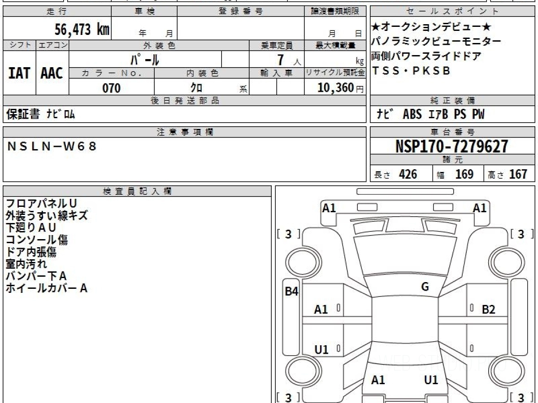The width and height of the screenshot is (538, 403).
Task: Click the 外装色 header
Action: (x=159, y=45)
